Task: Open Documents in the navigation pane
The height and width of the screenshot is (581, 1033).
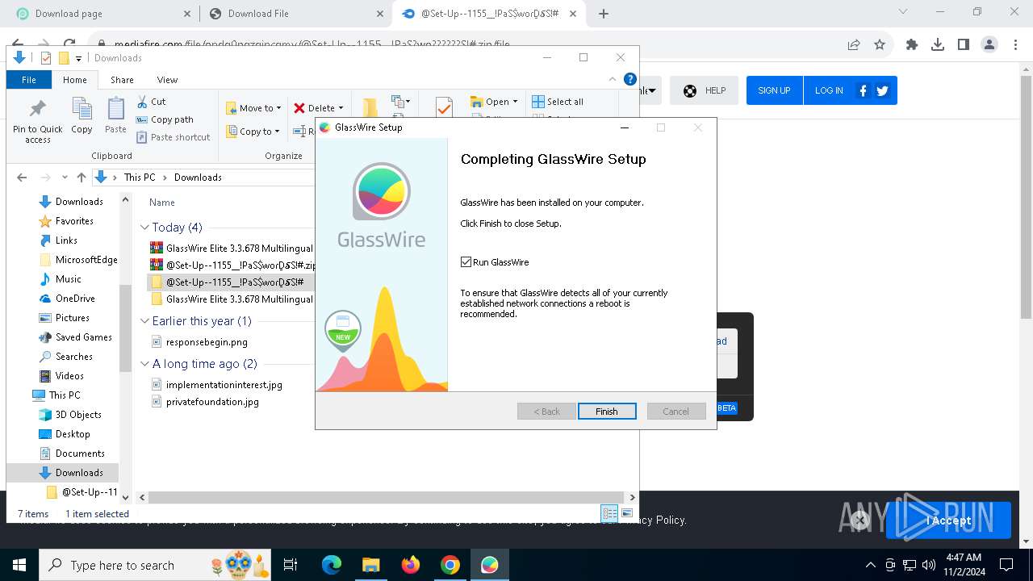Action: click(x=80, y=454)
